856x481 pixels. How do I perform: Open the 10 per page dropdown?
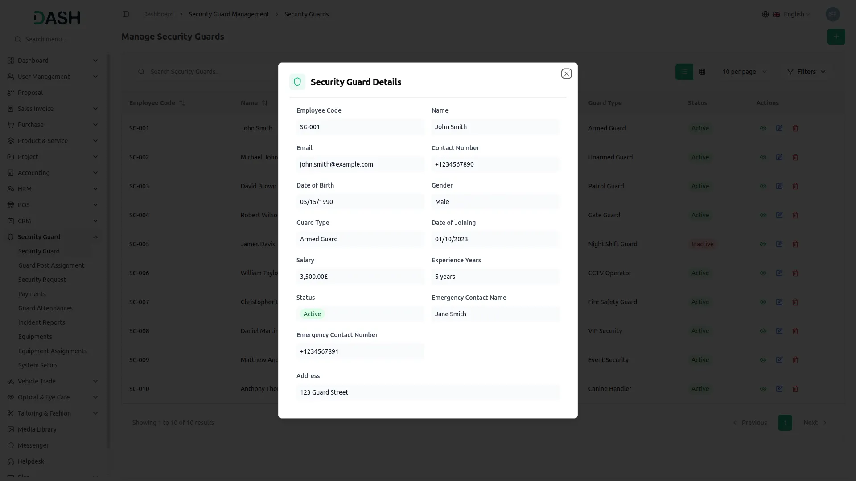coord(744,72)
